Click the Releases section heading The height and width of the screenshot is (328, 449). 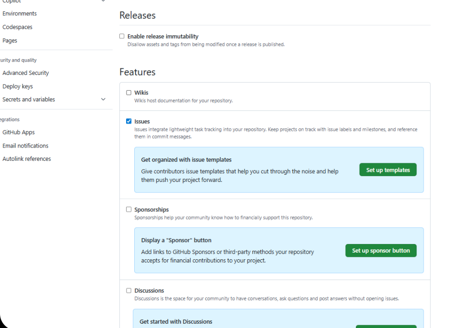(138, 15)
